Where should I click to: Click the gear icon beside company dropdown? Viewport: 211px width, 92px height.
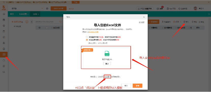(x=47, y=8)
